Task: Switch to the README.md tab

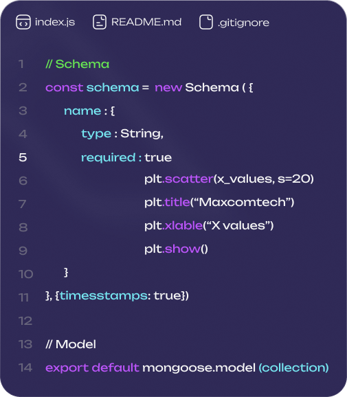Action: 137,22
